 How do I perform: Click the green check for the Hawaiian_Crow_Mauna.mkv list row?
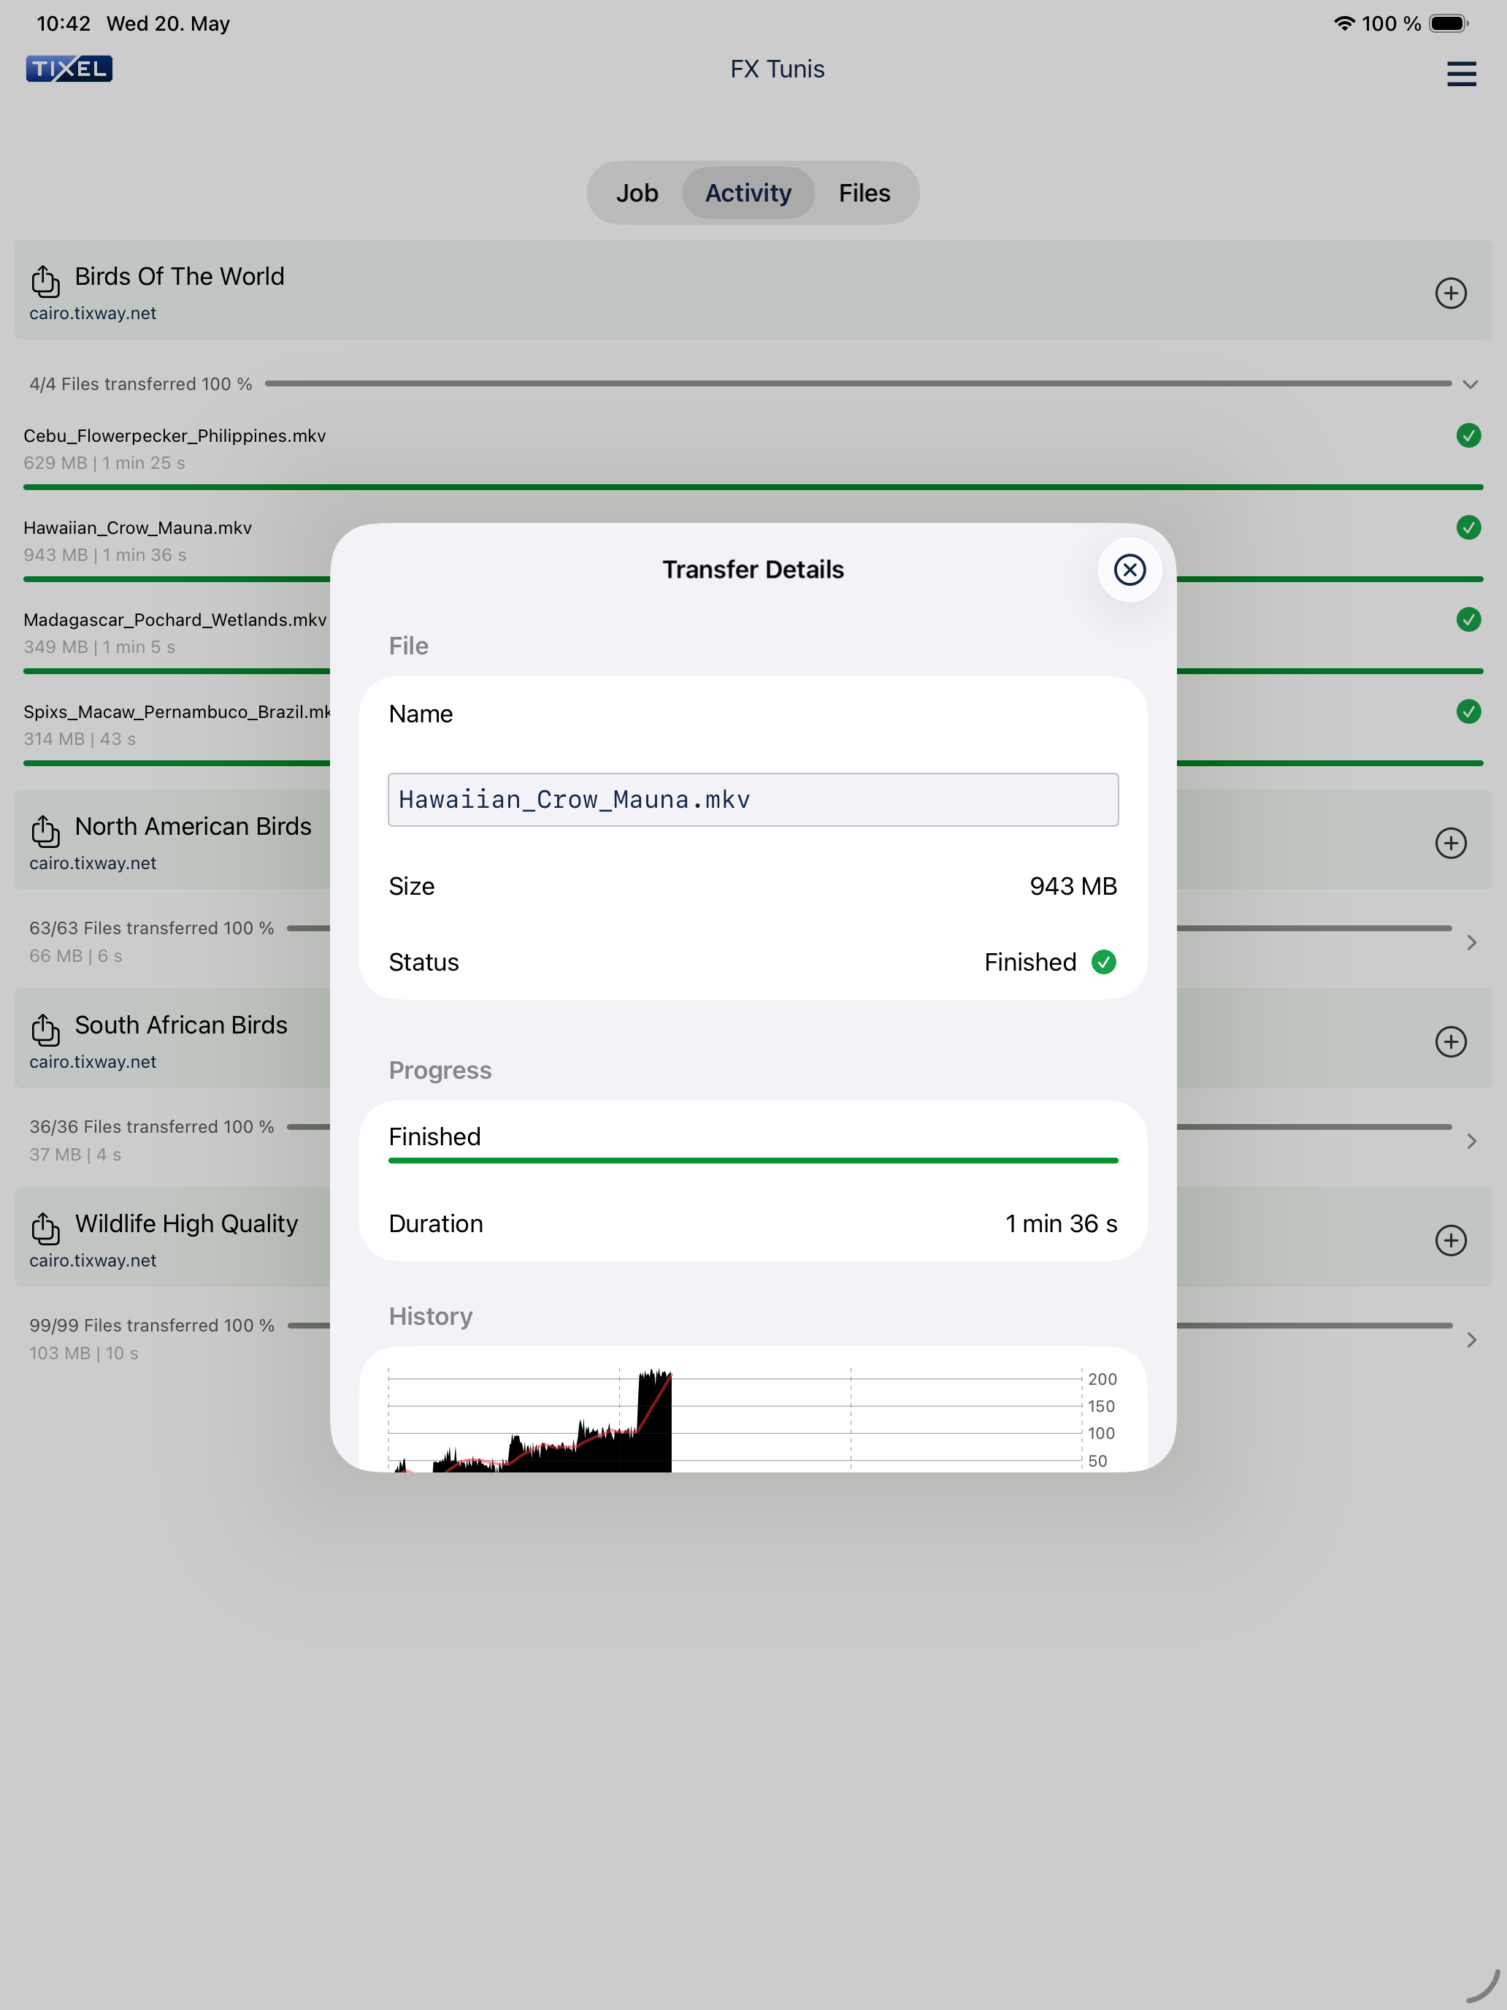tap(1468, 527)
